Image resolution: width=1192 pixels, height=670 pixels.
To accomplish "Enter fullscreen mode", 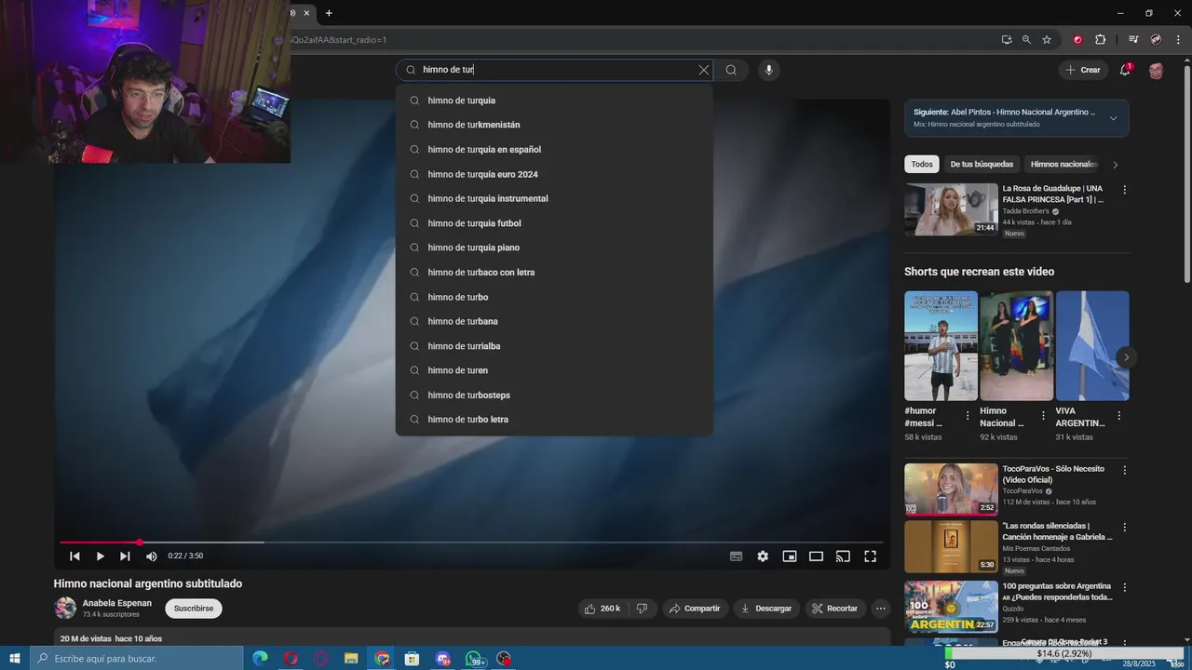I will pyautogui.click(x=870, y=556).
